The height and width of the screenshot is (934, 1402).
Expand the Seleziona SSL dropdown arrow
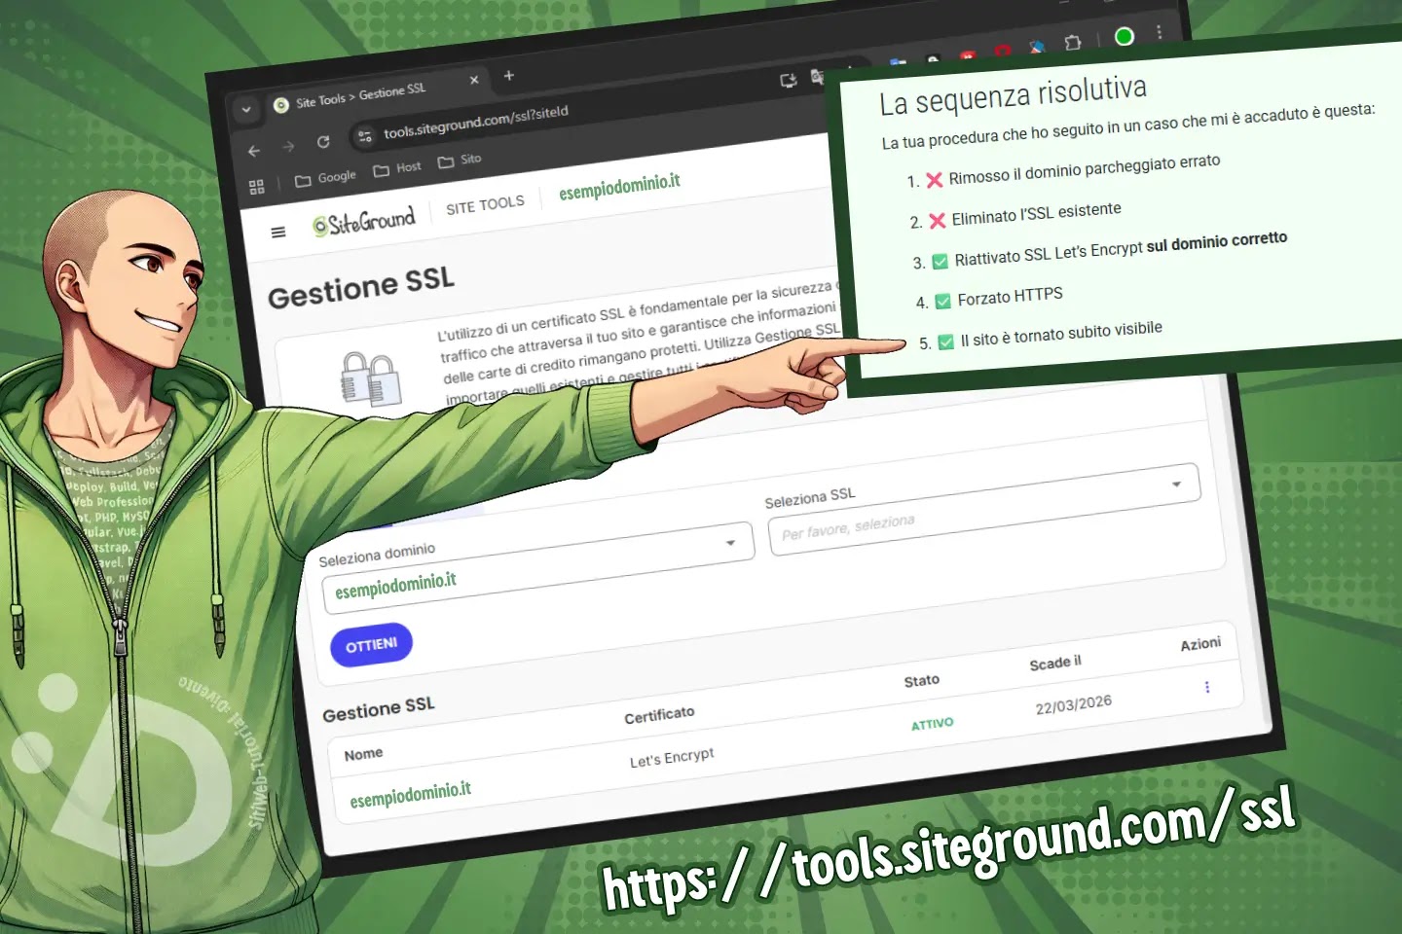coord(1176,484)
